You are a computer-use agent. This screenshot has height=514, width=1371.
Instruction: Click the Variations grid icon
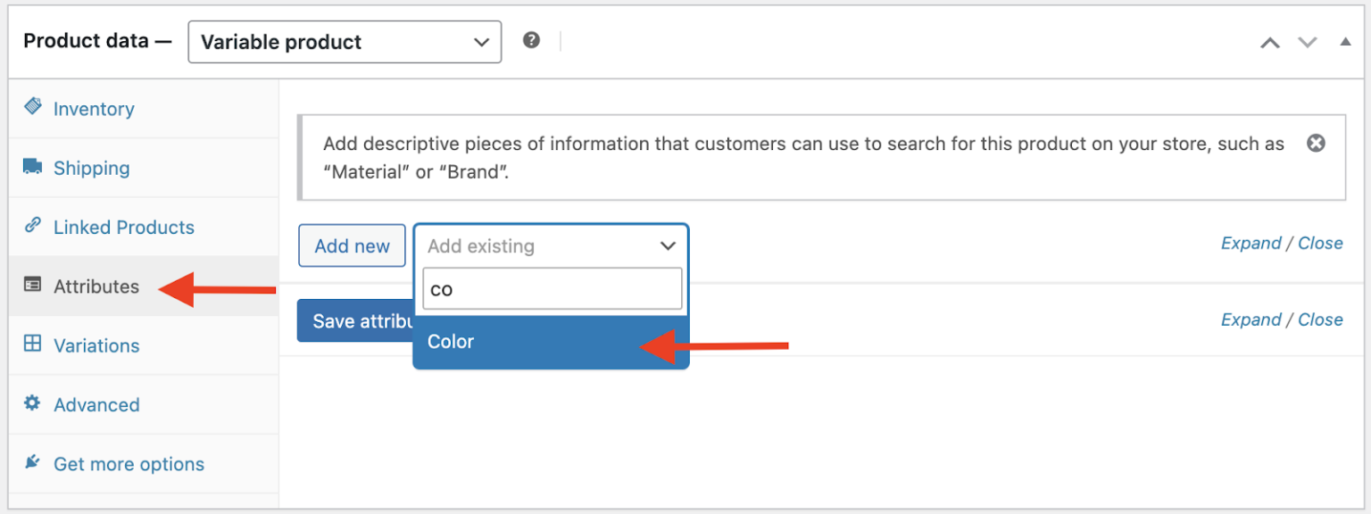pos(32,345)
